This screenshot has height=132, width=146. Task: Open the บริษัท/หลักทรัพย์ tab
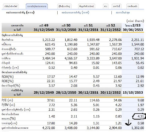click(x=11, y=6)
